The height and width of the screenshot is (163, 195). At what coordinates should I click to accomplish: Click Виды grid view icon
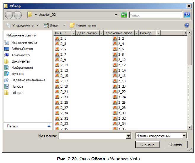click(x=46, y=25)
